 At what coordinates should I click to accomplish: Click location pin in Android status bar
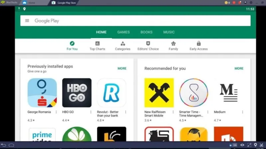click(24, 9)
